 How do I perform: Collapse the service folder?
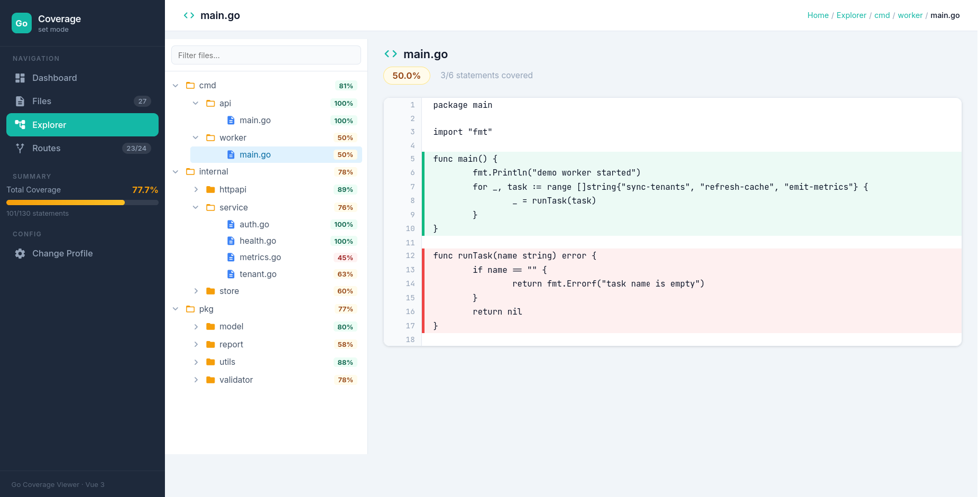click(196, 207)
